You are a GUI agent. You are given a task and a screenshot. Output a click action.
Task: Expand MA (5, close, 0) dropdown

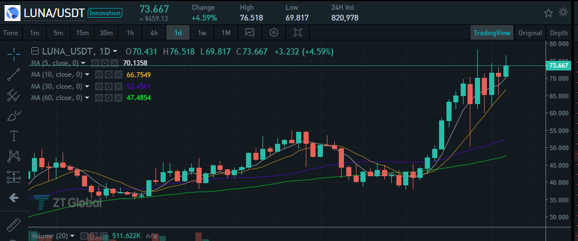[83, 63]
